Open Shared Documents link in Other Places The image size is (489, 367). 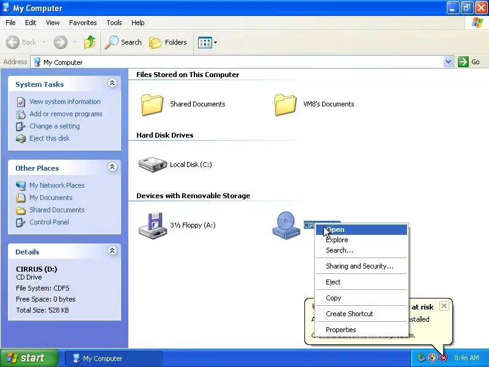[57, 209]
